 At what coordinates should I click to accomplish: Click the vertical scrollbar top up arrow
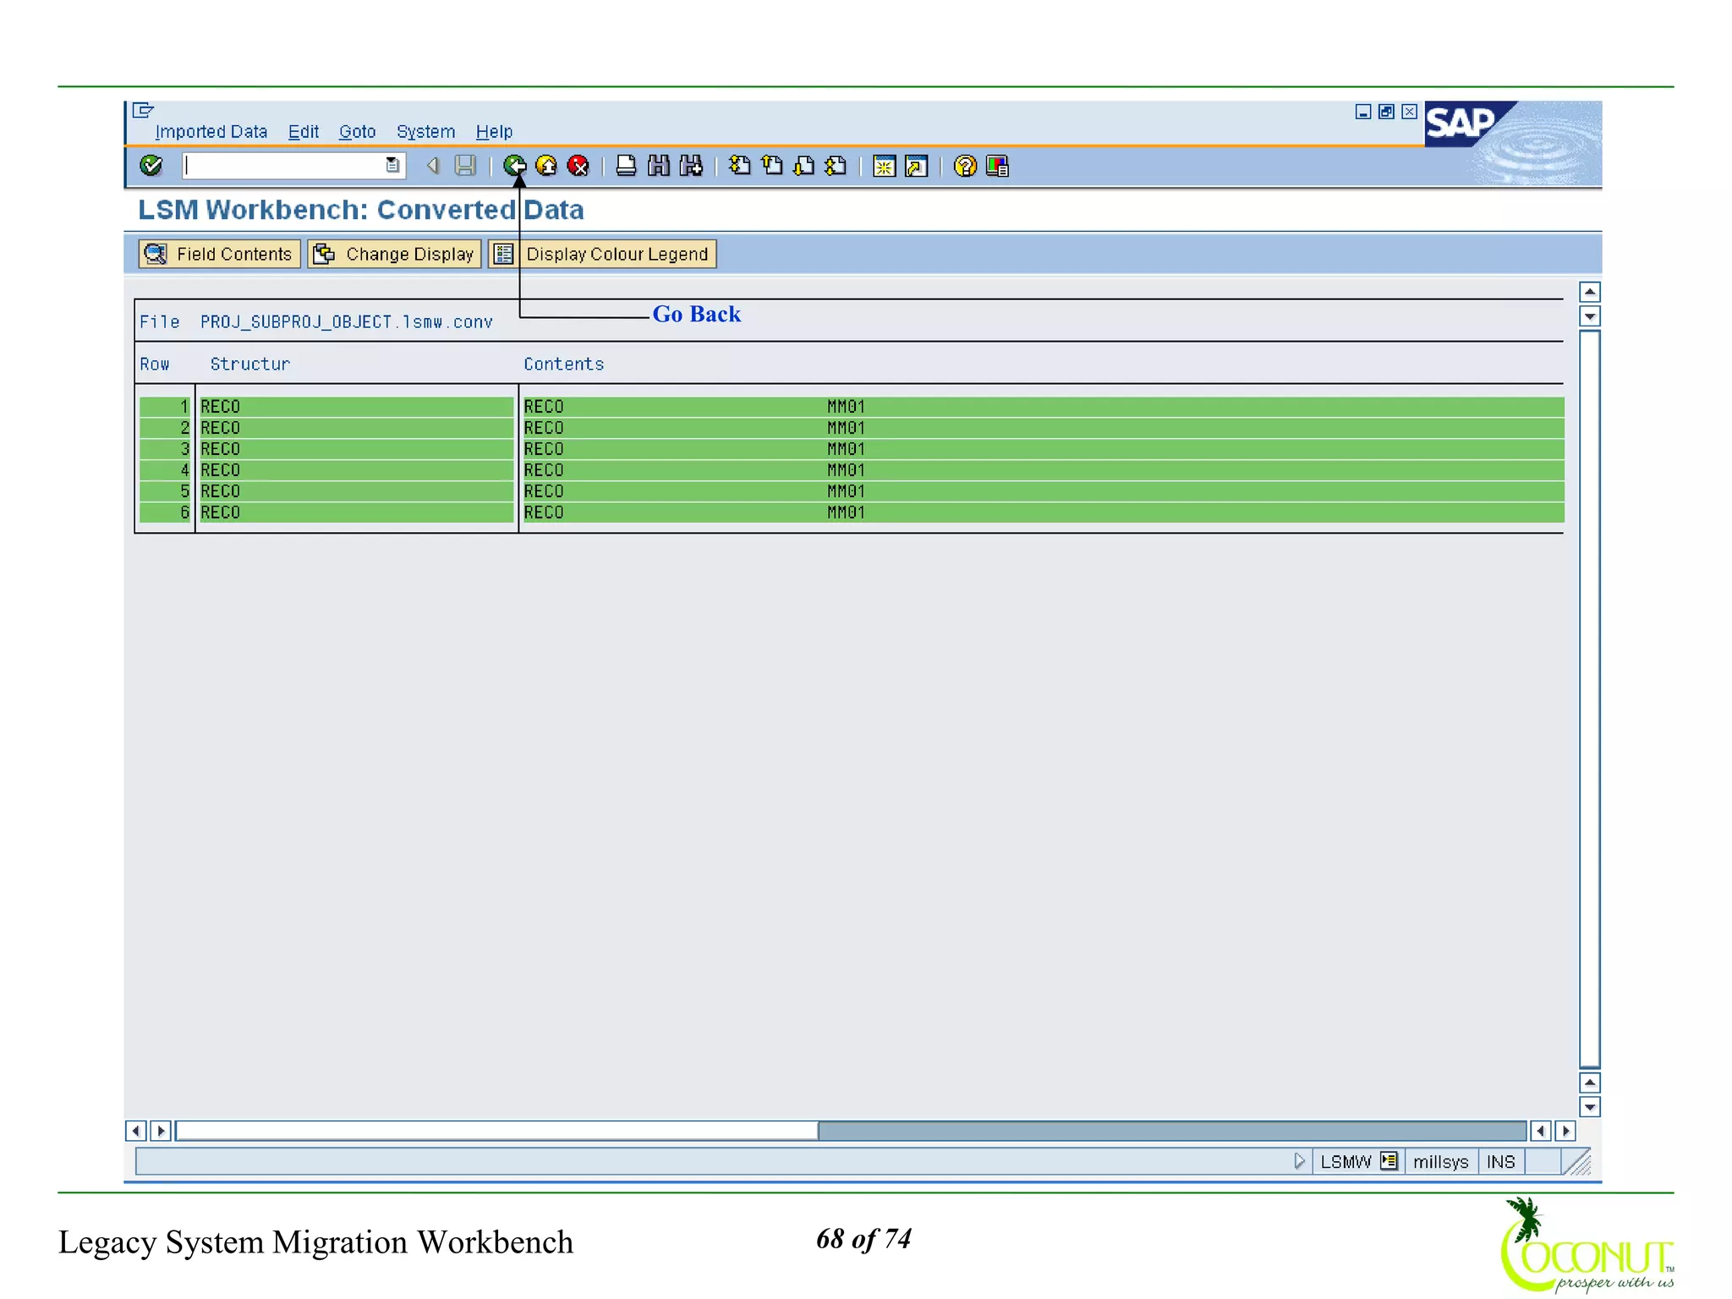point(1590,293)
